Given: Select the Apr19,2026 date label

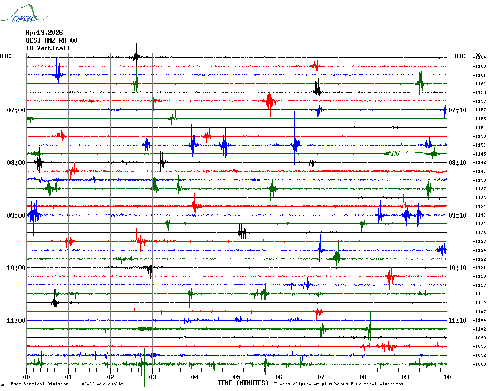Looking at the screenshot, I should [x=44, y=33].
